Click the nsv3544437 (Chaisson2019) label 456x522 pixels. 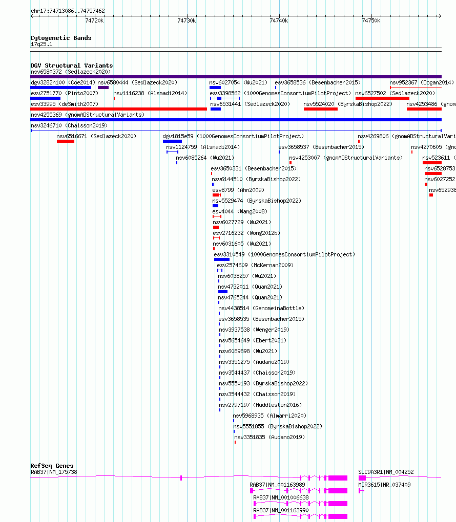(257, 373)
